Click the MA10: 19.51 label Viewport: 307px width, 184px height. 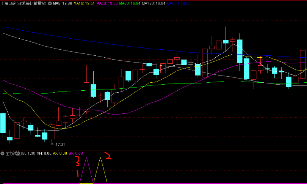(x=84, y=3)
